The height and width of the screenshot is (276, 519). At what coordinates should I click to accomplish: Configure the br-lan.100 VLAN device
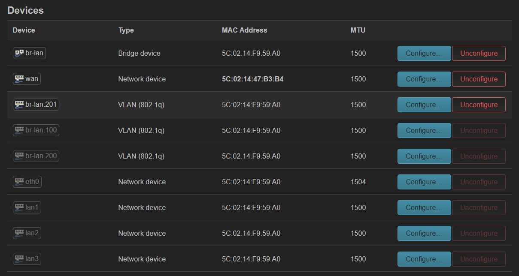click(424, 131)
